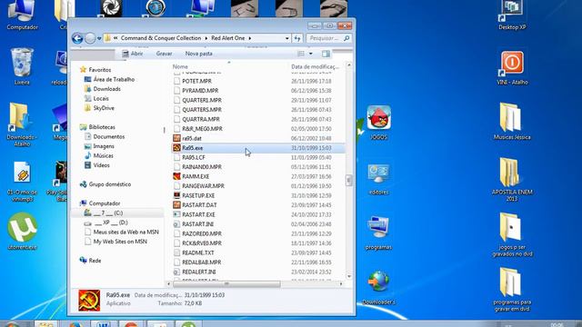Select Red Alert One breadcrumb

pyautogui.click(x=228, y=38)
